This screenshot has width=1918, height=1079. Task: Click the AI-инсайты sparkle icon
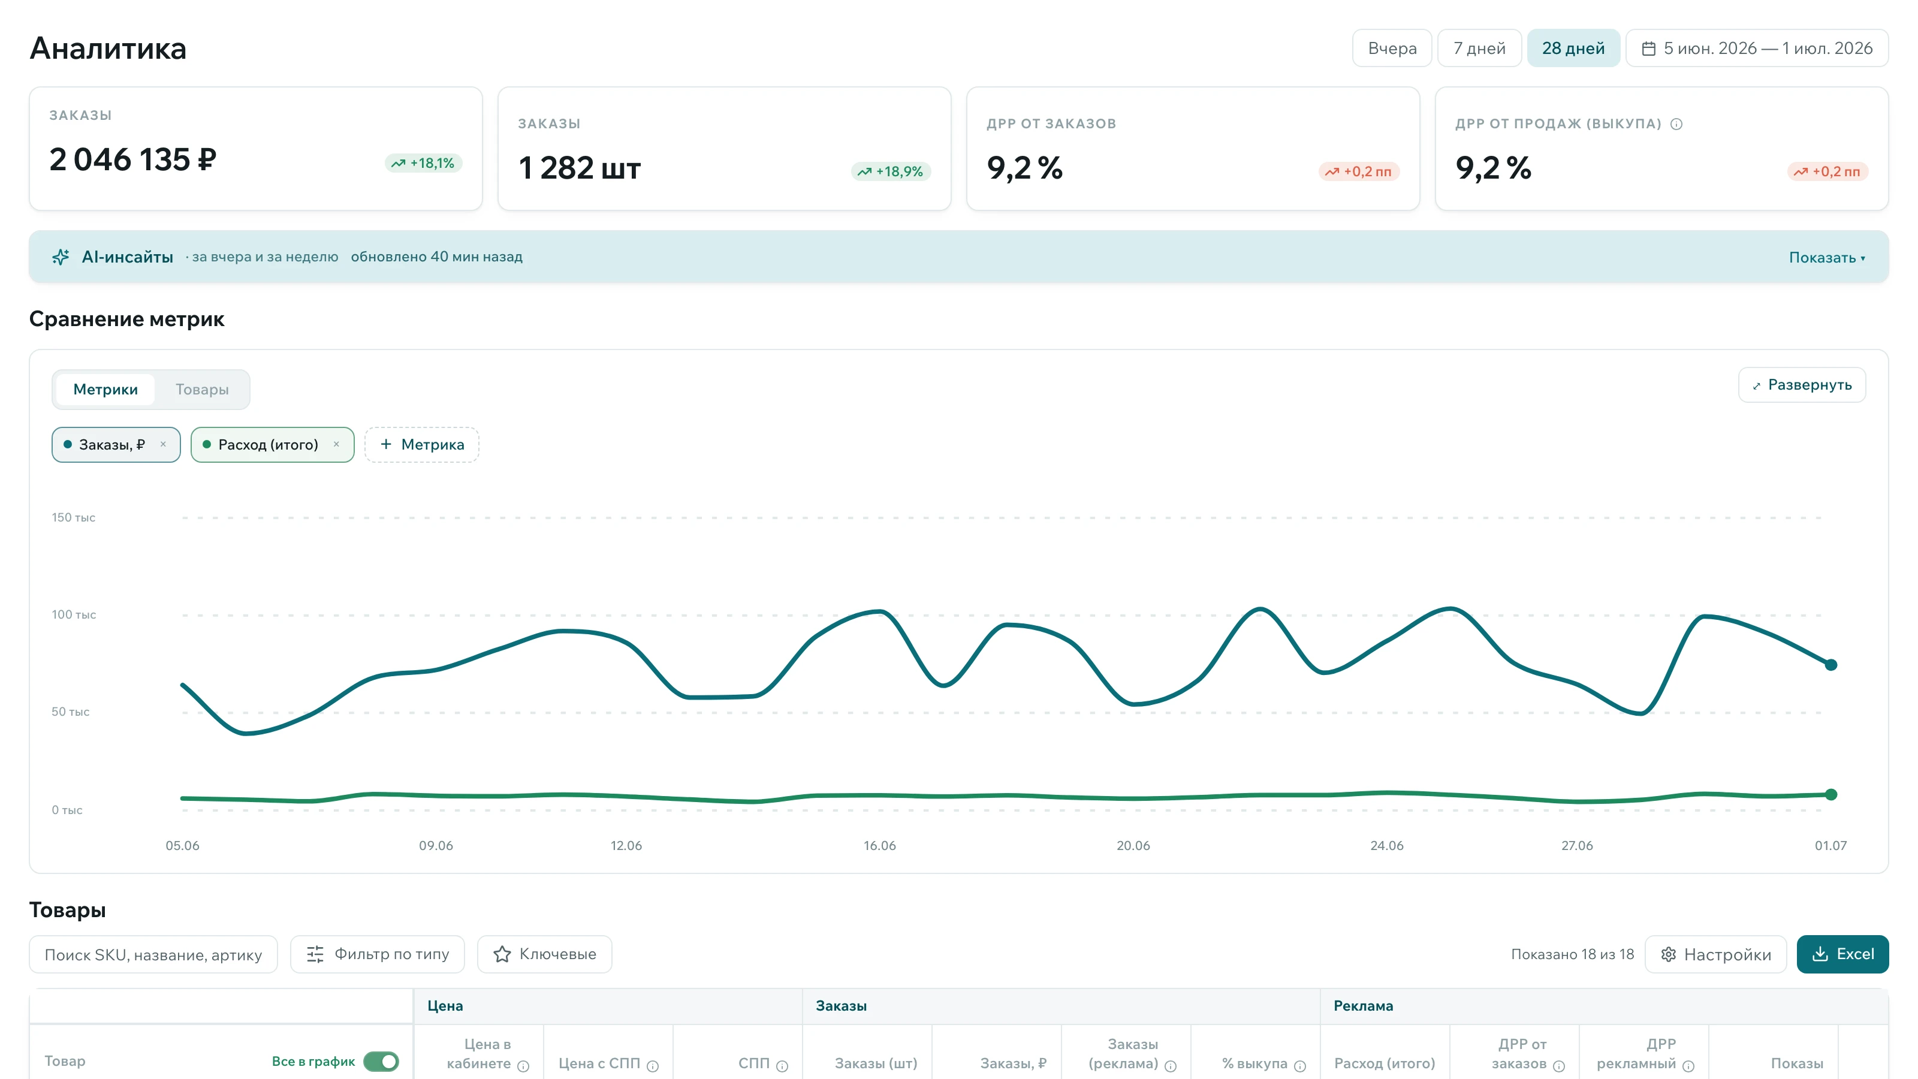pyautogui.click(x=61, y=257)
